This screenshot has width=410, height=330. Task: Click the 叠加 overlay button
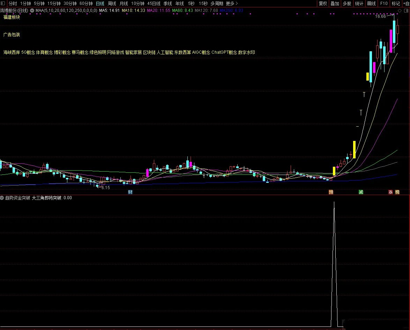(335, 3)
